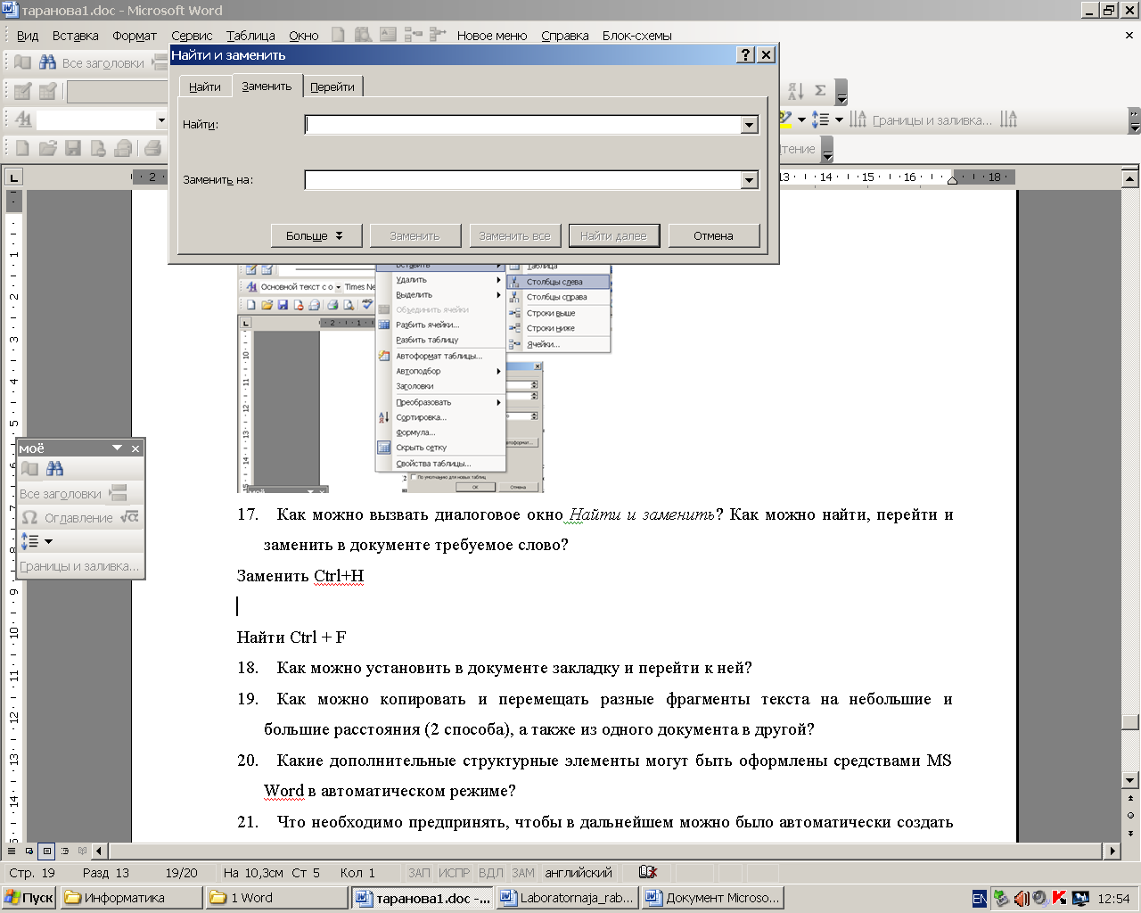Click highlight marker icon in formatting toolbar
This screenshot has width=1141, height=913.
tap(785, 119)
